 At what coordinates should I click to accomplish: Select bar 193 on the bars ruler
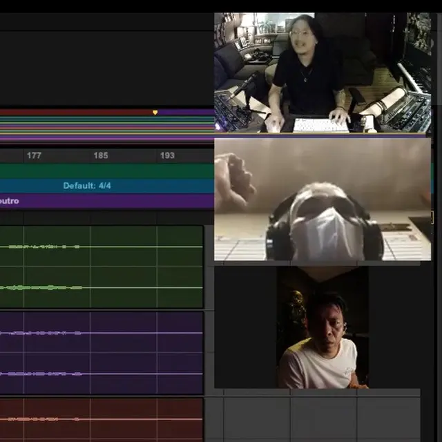coord(167,155)
